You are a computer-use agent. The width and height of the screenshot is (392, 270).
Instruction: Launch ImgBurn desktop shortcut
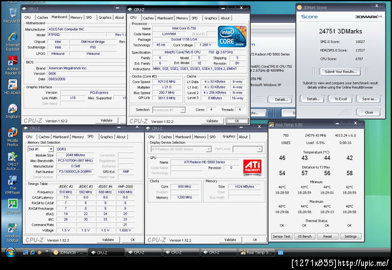[x=12, y=111]
